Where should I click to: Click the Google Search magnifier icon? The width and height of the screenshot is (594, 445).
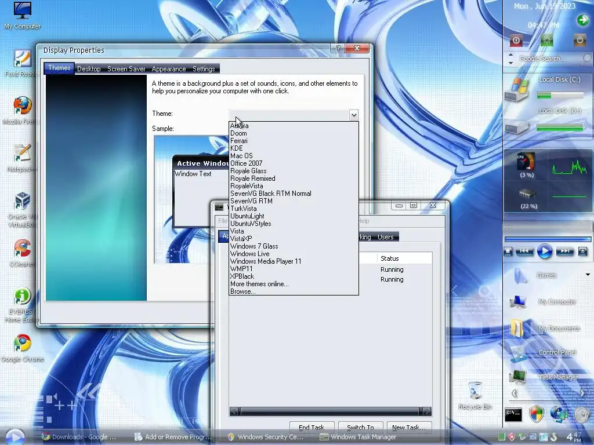[x=586, y=59]
